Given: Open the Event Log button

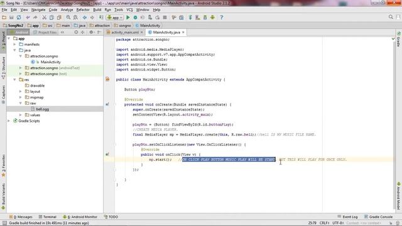Looking at the screenshot, I should (x=347, y=217).
